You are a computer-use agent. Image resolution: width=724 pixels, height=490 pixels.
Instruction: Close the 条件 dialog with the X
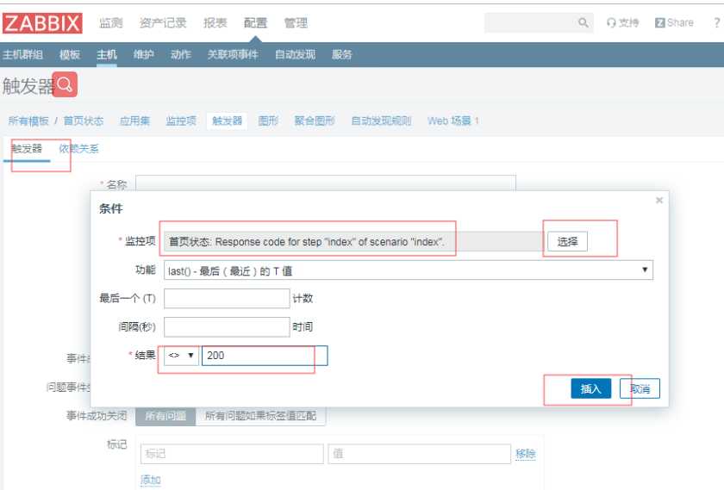point(659,201)
